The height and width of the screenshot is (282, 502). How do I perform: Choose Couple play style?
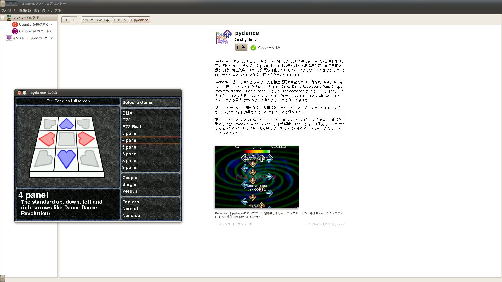coord(130,178)
